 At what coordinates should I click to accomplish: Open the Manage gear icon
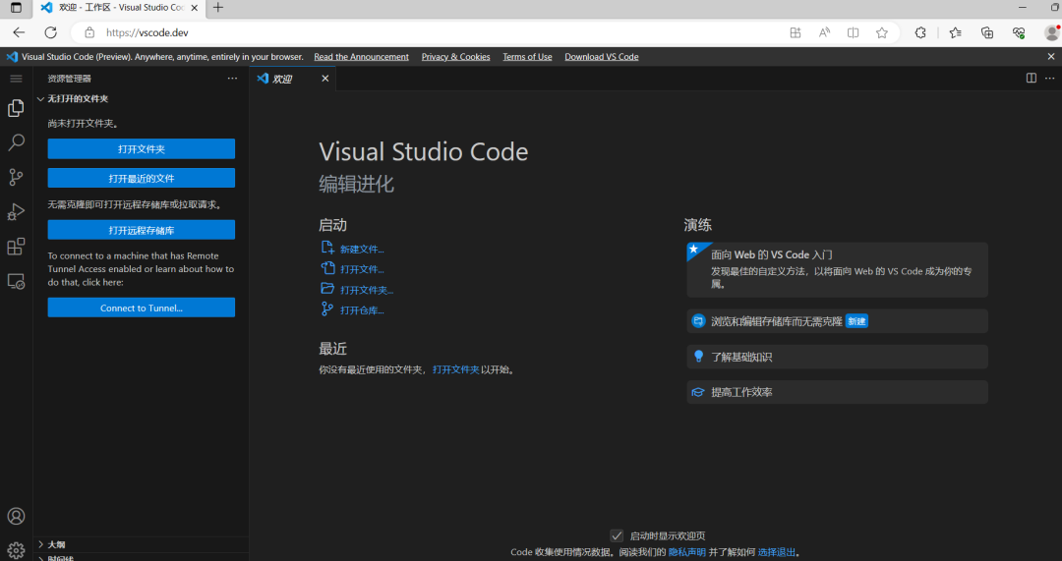pyautogui.click(x=17, y=550)
